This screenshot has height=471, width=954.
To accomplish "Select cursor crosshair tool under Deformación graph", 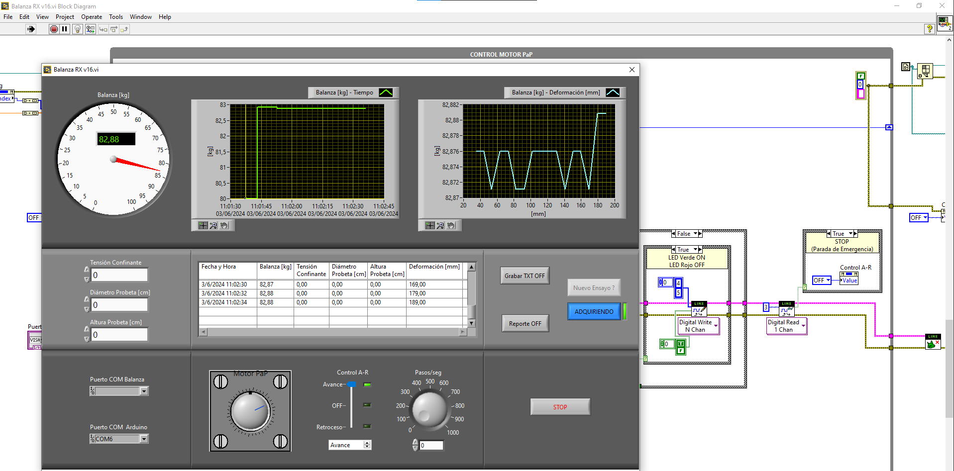I will pos(430,226).
